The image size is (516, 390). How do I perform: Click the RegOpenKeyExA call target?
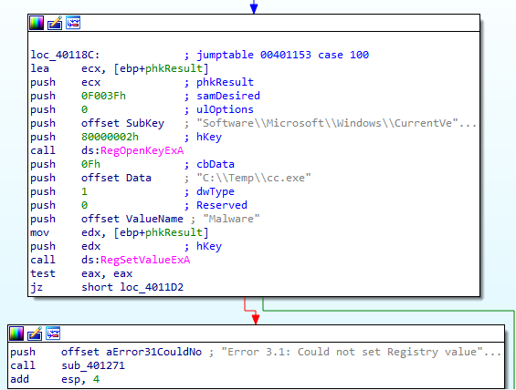[x=142, y=150]
